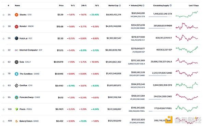Click the Conflux CFX logo
205x127 pixels.
16,86
